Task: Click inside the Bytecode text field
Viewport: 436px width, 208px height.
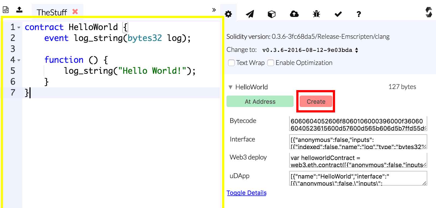Action: pos(358,124)
